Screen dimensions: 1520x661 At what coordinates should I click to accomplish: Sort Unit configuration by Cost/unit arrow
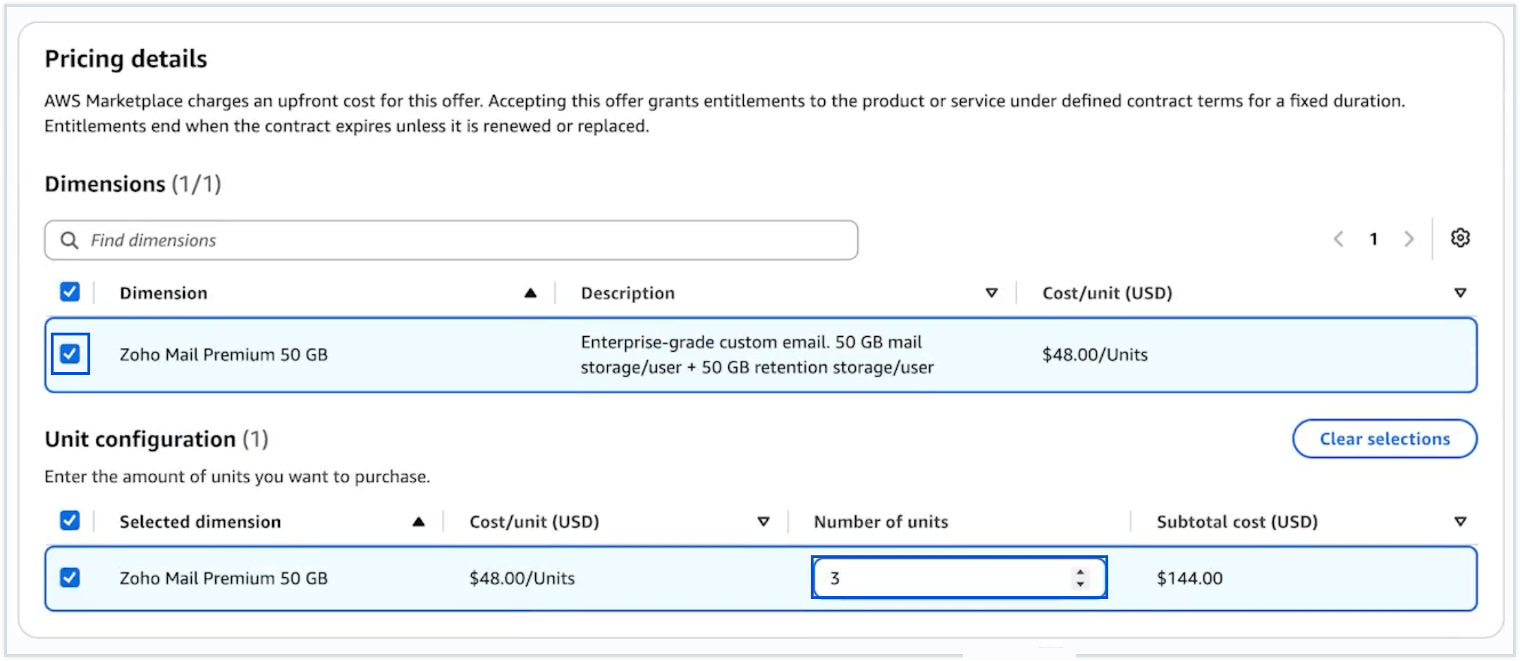point(763,522)
